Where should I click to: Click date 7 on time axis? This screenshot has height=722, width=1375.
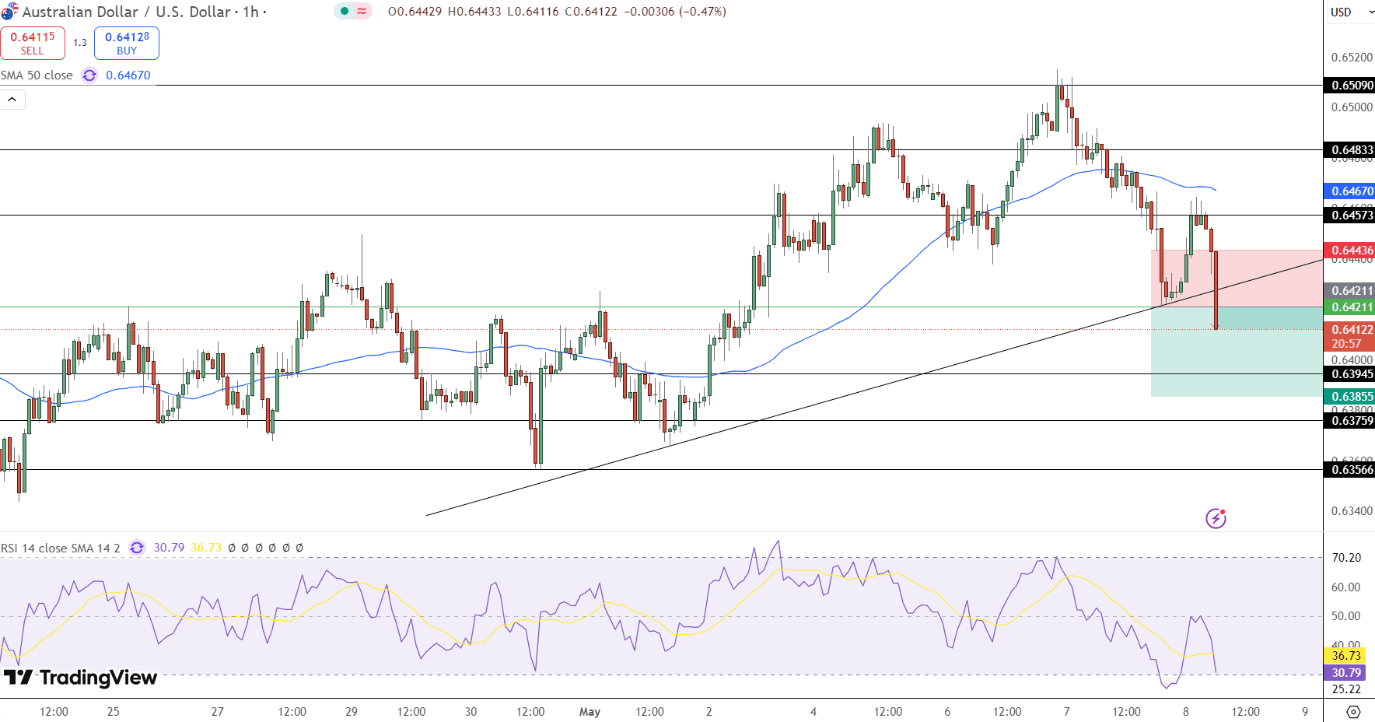tap(1067, 712)
